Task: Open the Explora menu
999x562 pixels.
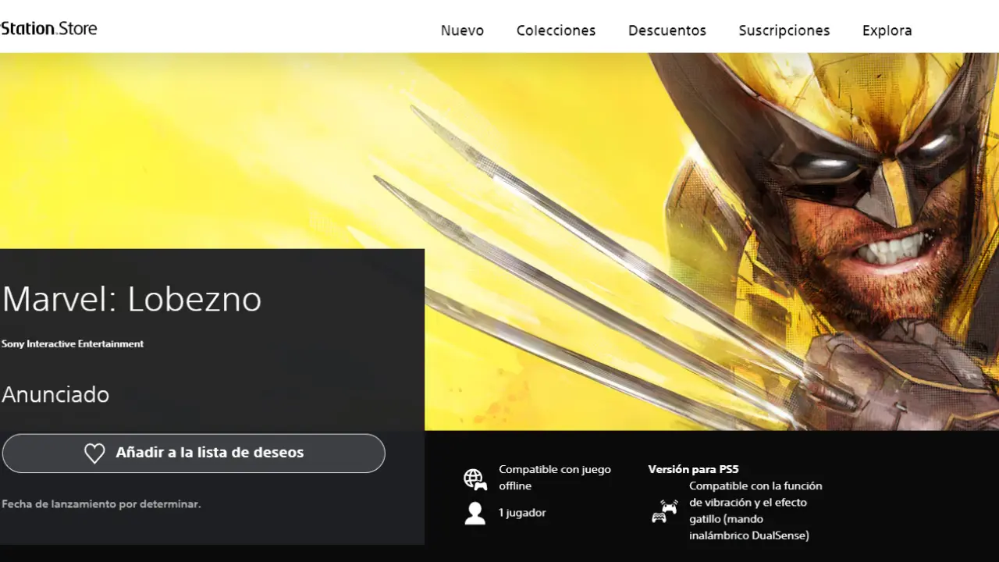Action: click(x=887, y=30)
